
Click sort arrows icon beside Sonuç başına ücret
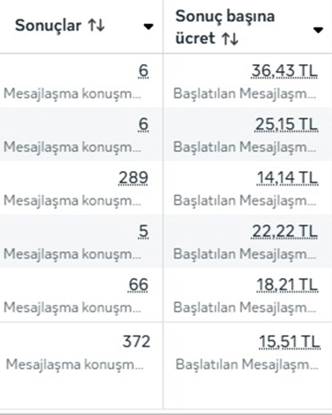(x=229, y=39)
